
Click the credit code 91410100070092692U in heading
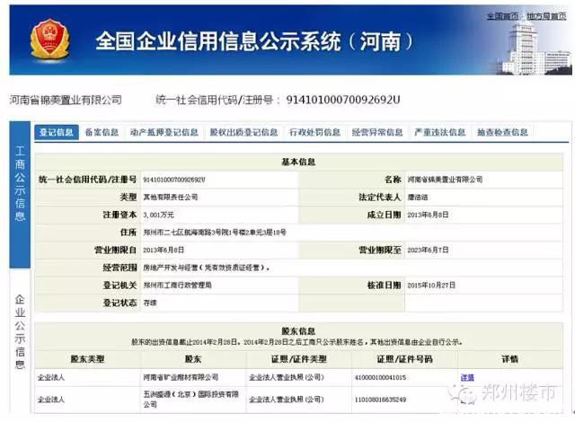343,100
